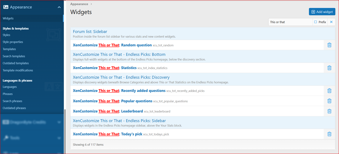This screenshot has width=339, height=154.
Task: Open Template modifications in the sidebar
Action: [18, 70]
